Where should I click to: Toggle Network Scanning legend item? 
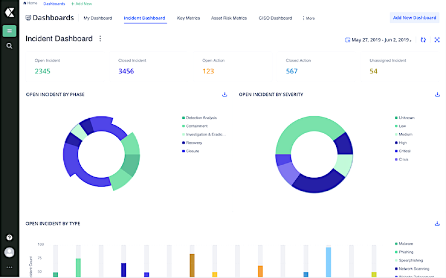412,269
